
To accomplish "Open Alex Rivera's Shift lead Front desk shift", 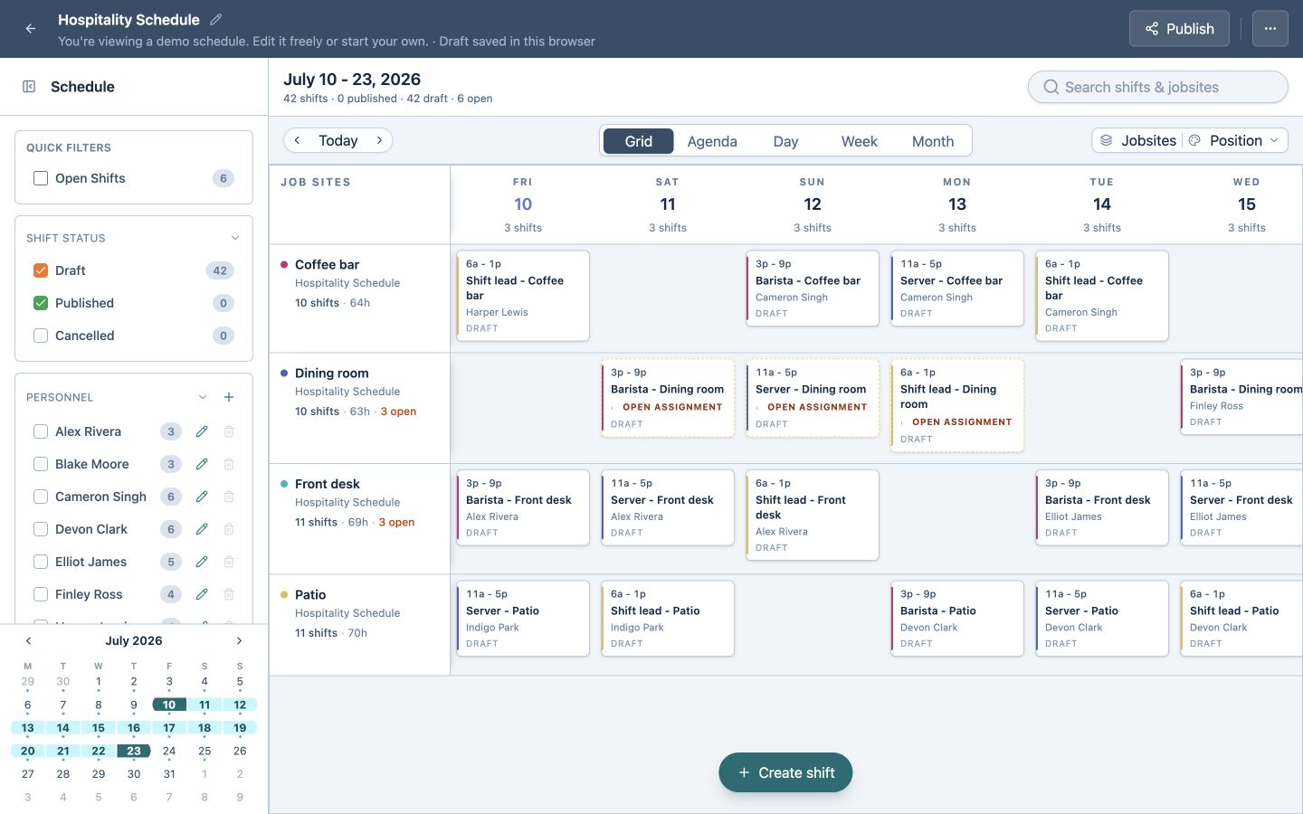I will pyautogui.click(x=813, y=515).
